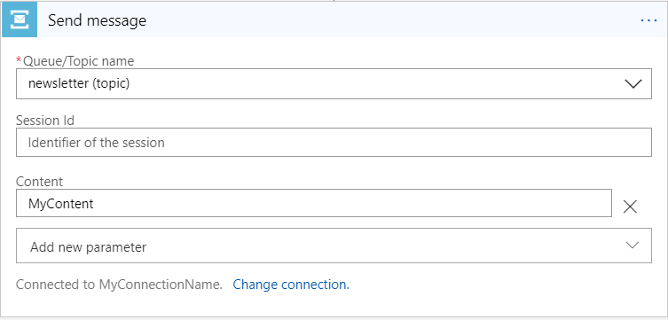The image size is (668, 320).
Task: Click the Content label above MyContent
Action: pos(39,182)
